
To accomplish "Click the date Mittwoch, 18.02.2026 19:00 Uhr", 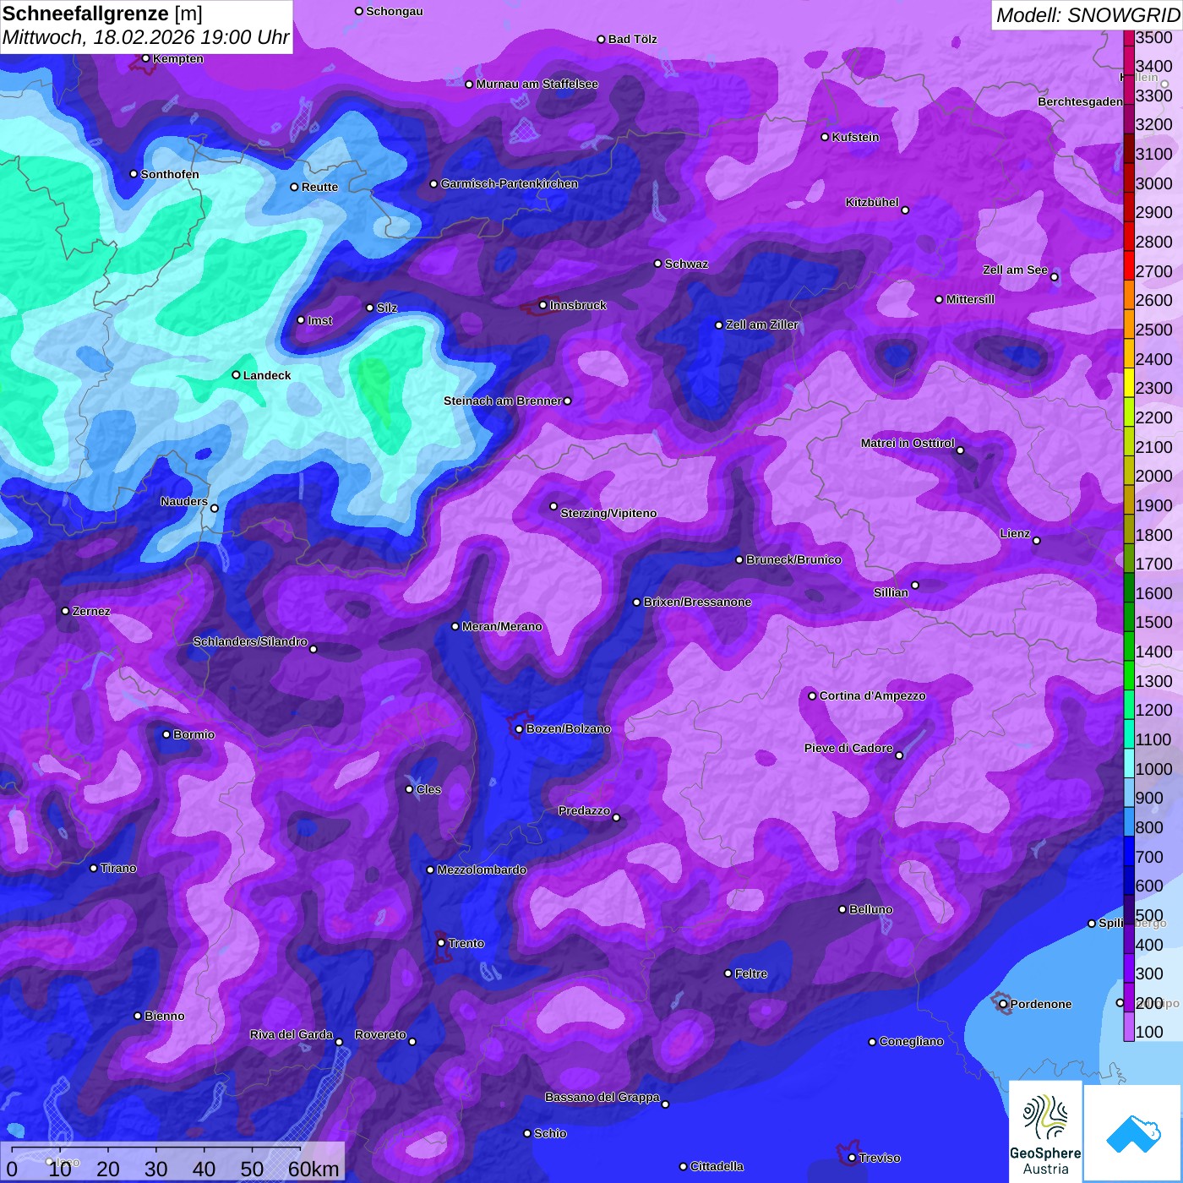I will coord(146,38).
